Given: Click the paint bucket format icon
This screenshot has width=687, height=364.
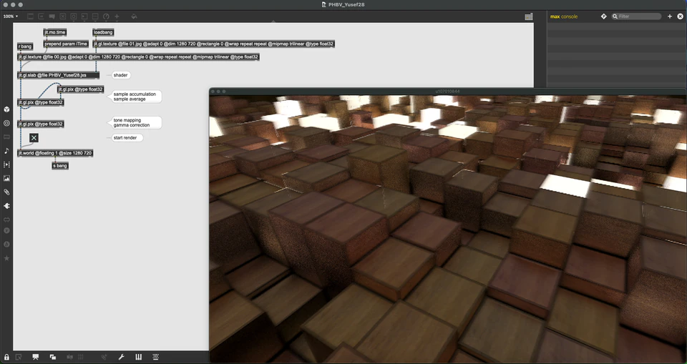Looking at the screenshot, I should 134,16.
